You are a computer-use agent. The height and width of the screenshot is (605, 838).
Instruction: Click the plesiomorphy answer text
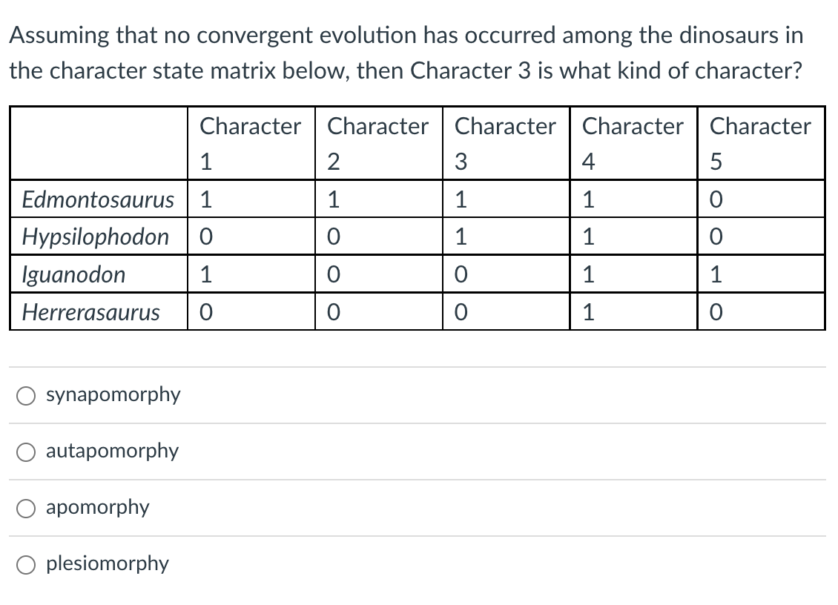click(x=106, y=563)
